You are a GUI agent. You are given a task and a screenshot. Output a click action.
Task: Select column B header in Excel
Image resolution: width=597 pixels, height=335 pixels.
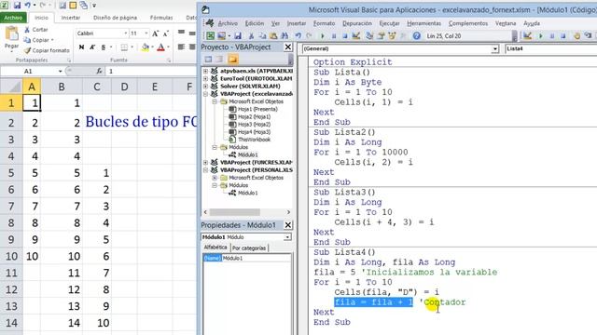pyautogui.click(x=62, y=87)
